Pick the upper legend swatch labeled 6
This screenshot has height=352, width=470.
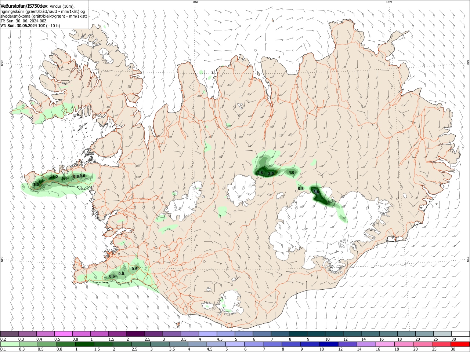(262, 334)
